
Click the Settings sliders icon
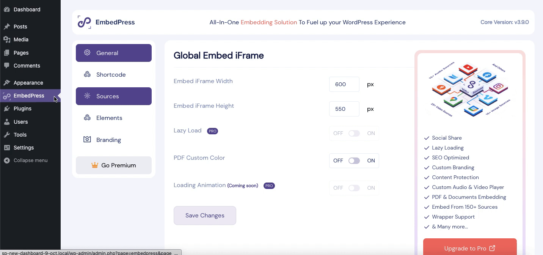(x=7, y=148)
